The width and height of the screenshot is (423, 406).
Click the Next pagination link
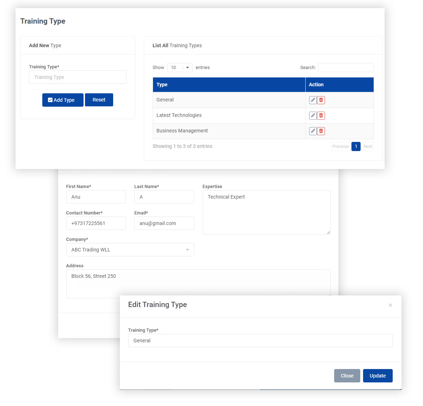click(368, 146)
